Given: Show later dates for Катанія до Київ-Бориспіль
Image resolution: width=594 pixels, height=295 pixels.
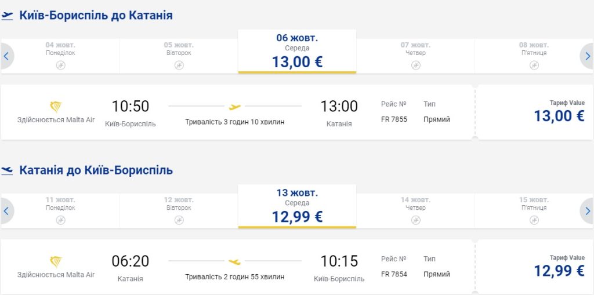Looking at the screenshot, I should [x=587, y=211].
